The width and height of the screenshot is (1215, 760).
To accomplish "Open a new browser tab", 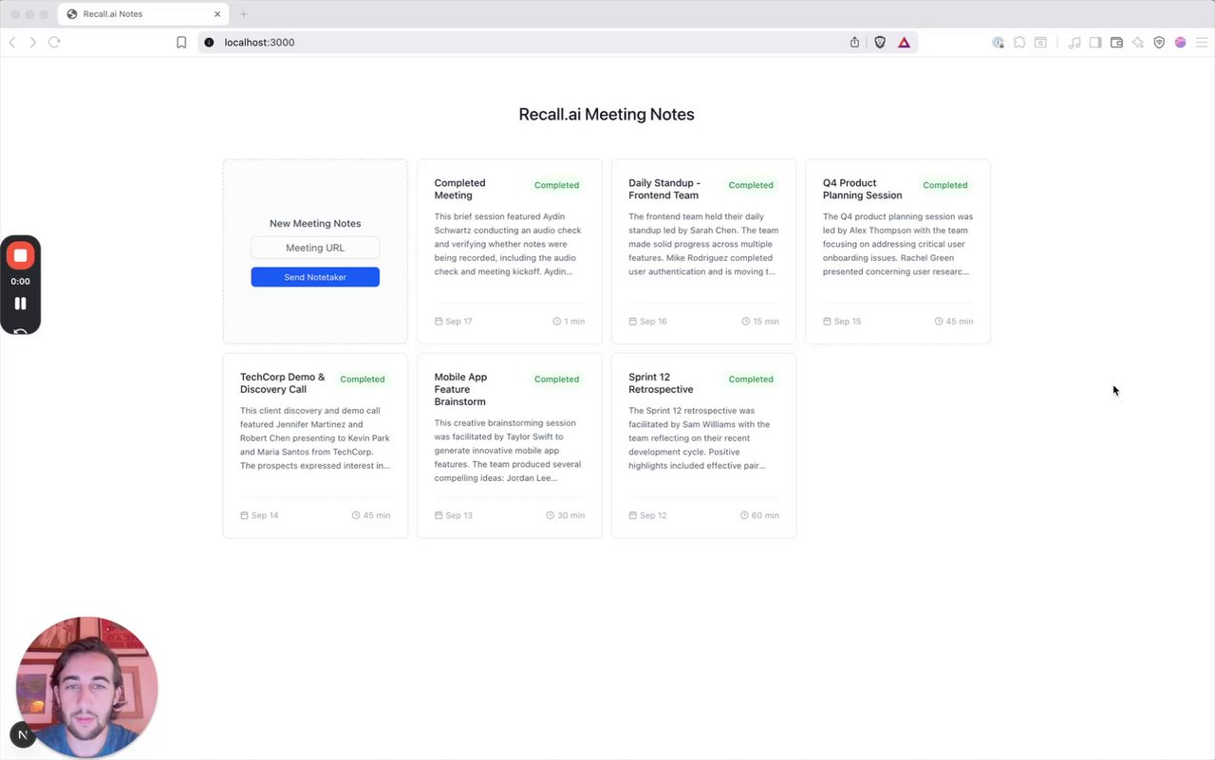I will [x=244, y=14].
